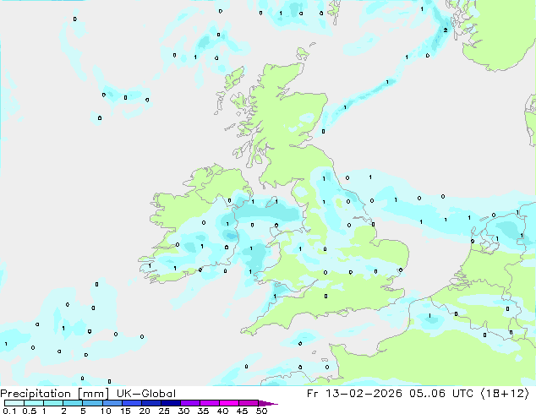Screen dimensions: 536x414
Task: Select the legend label "25"
Action: pos(164,411)
